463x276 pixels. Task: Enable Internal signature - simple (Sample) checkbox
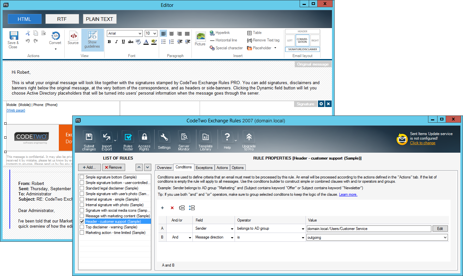coord(82,199)
